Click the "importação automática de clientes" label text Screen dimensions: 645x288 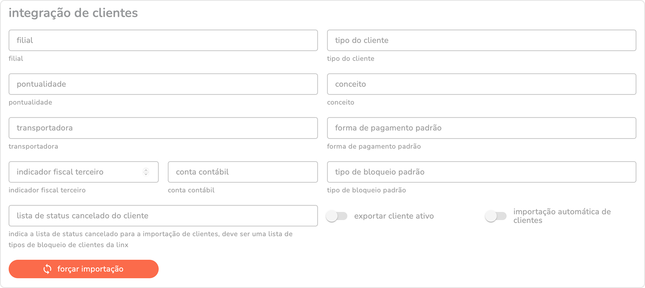click(x=561, y=216)
